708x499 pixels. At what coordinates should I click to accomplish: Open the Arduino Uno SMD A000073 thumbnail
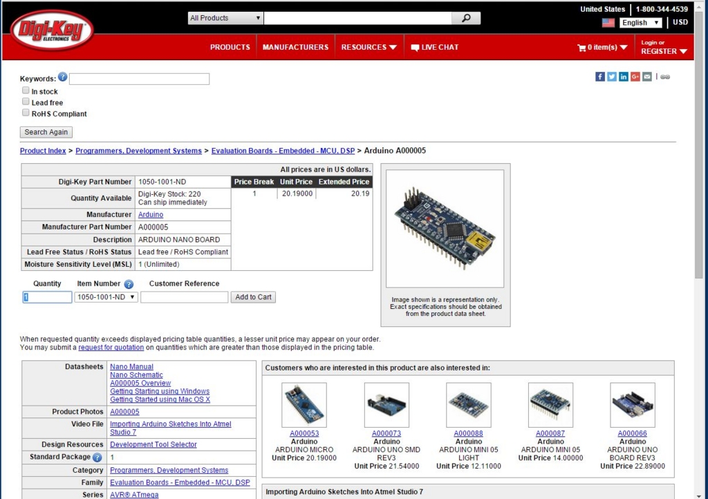point(386,405)
